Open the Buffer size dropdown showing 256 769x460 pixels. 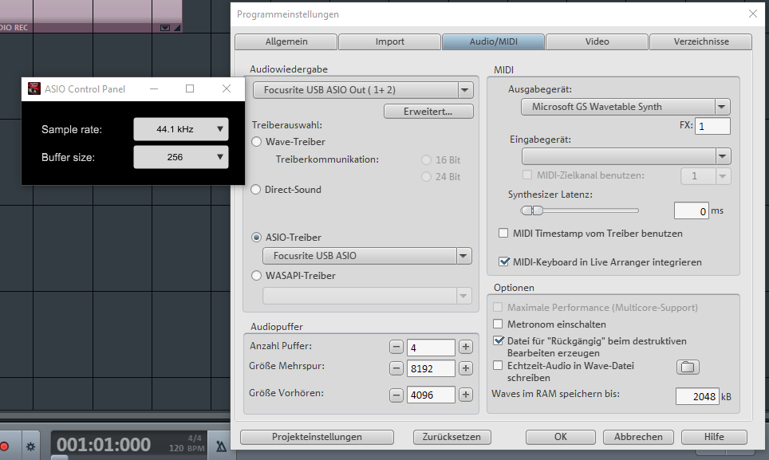click(181, 157)
